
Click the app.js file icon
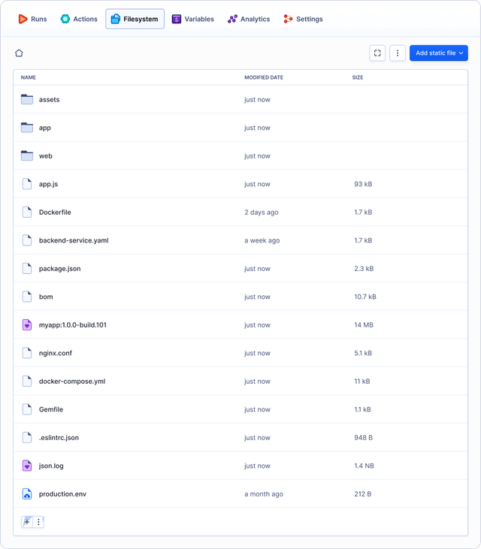click(x=27, y=184)
